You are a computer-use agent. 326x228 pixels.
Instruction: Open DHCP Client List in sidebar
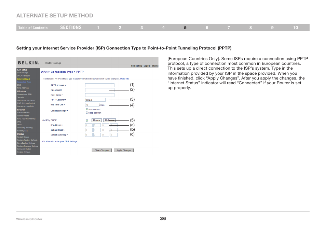(x=24, y=76)
